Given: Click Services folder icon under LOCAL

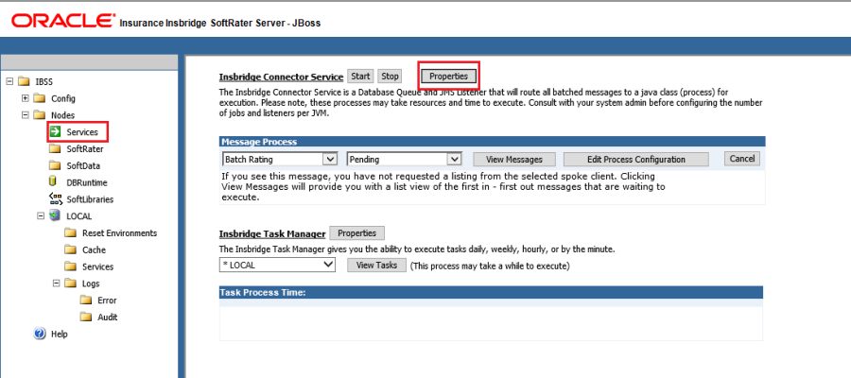Looking at the screenshot, I should point(70,266).
